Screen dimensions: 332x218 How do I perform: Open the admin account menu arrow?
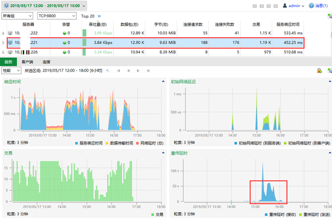click(303, 6)
